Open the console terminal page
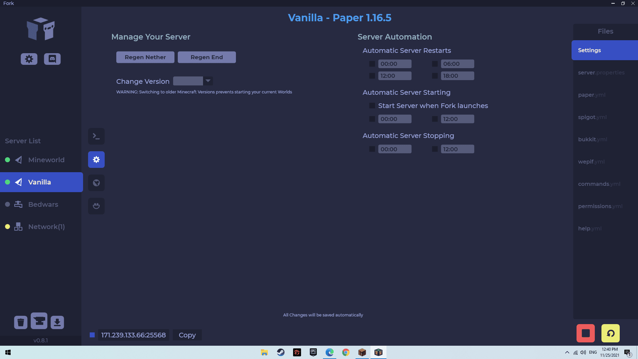Viewport: 638px width, 359px height. 96,136
